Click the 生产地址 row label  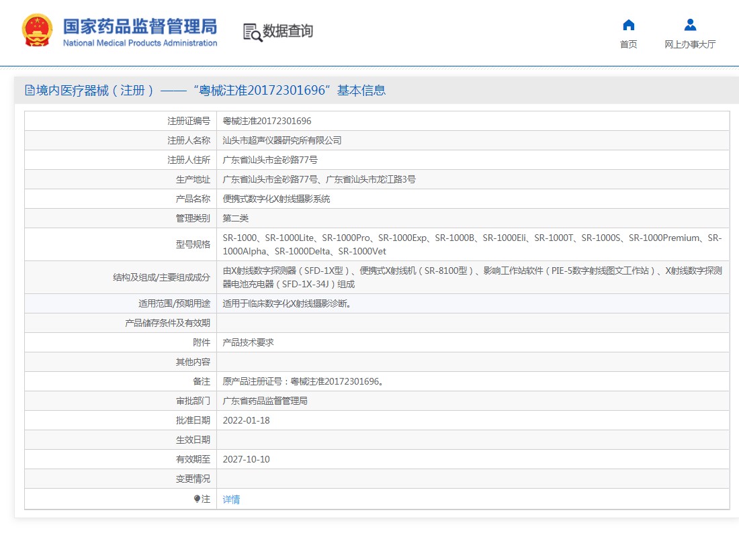[x=193, y=179]
